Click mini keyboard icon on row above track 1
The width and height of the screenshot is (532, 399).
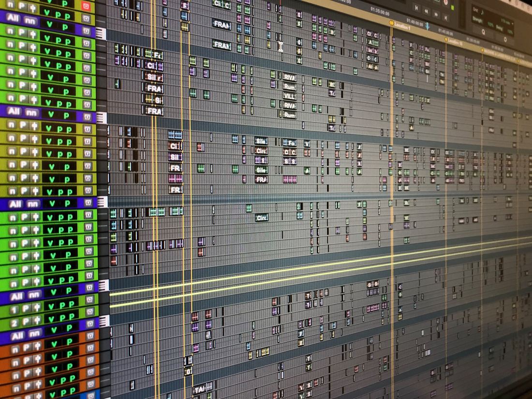click(x=104, y=285)
